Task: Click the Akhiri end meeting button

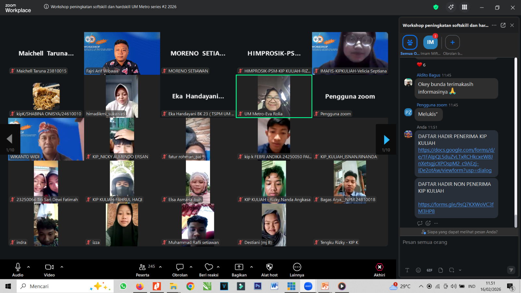Action: 379,270
